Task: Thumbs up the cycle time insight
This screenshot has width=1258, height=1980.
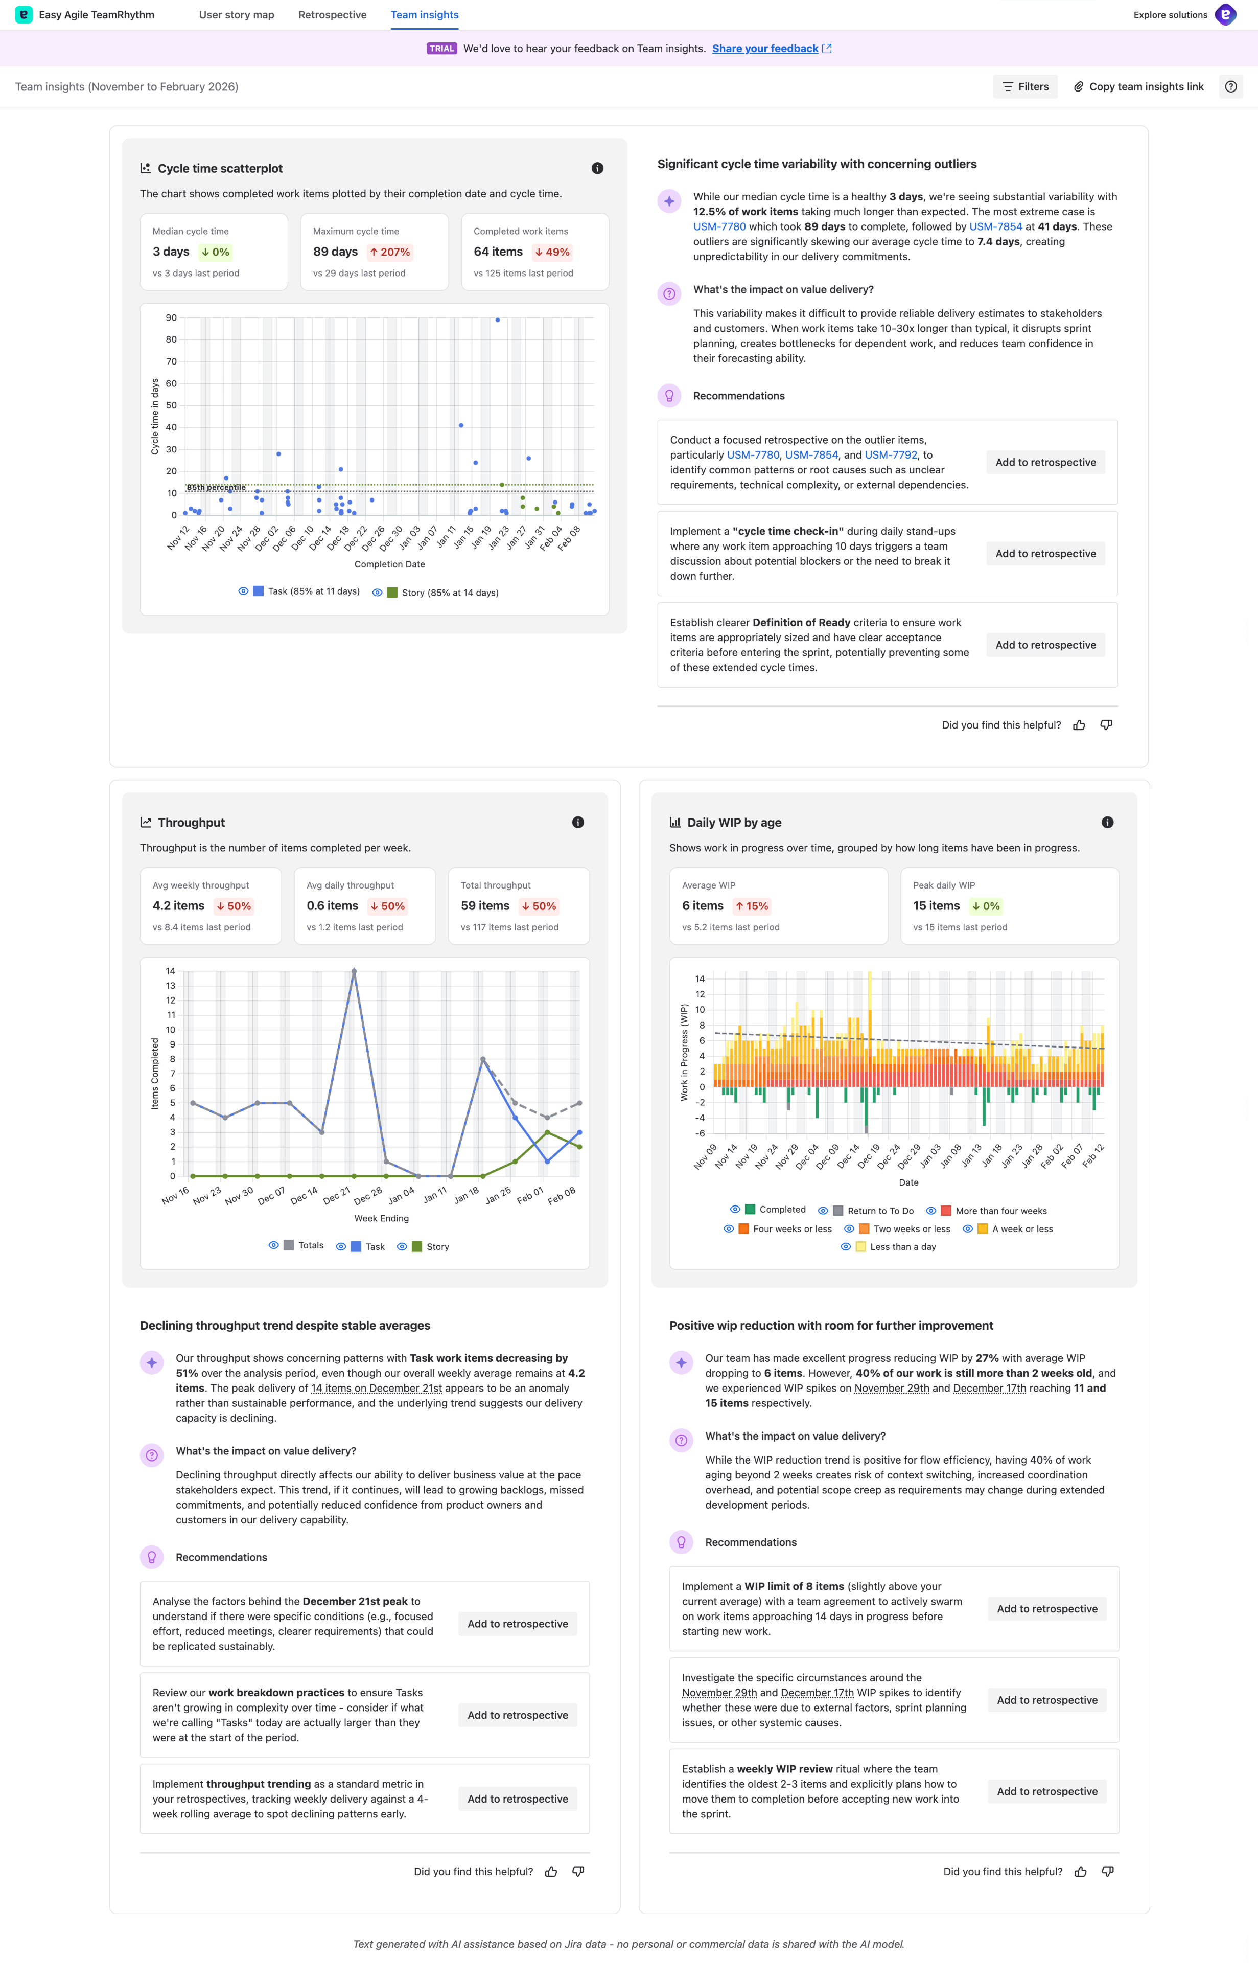Action: (x=1079, y=725)
